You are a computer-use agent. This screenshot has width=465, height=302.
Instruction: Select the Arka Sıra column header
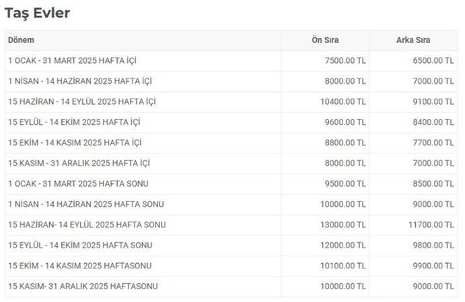(413, 40)
